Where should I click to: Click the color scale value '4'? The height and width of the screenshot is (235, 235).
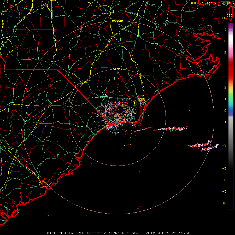(225, 64)
